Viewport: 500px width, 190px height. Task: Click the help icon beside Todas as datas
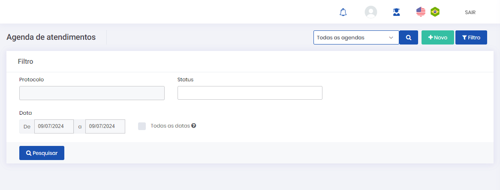194,126
